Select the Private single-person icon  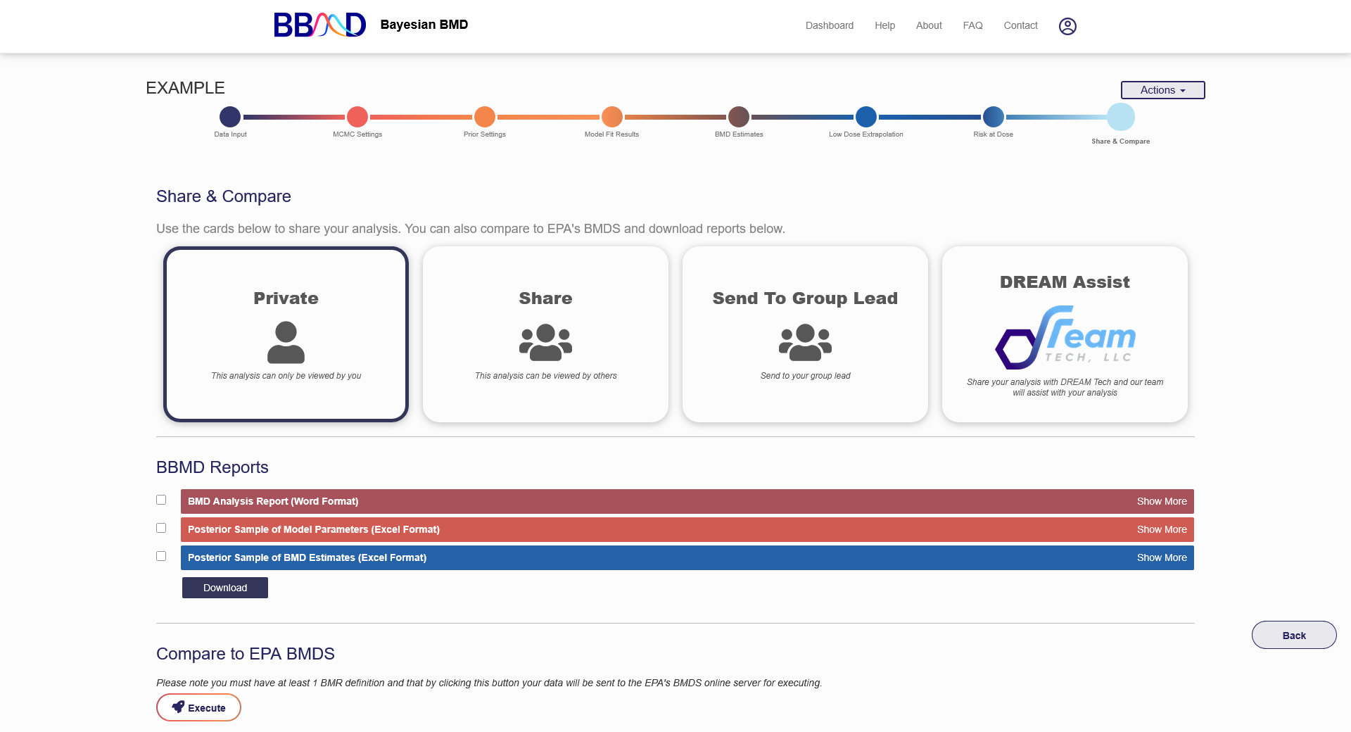coord(286,342)
